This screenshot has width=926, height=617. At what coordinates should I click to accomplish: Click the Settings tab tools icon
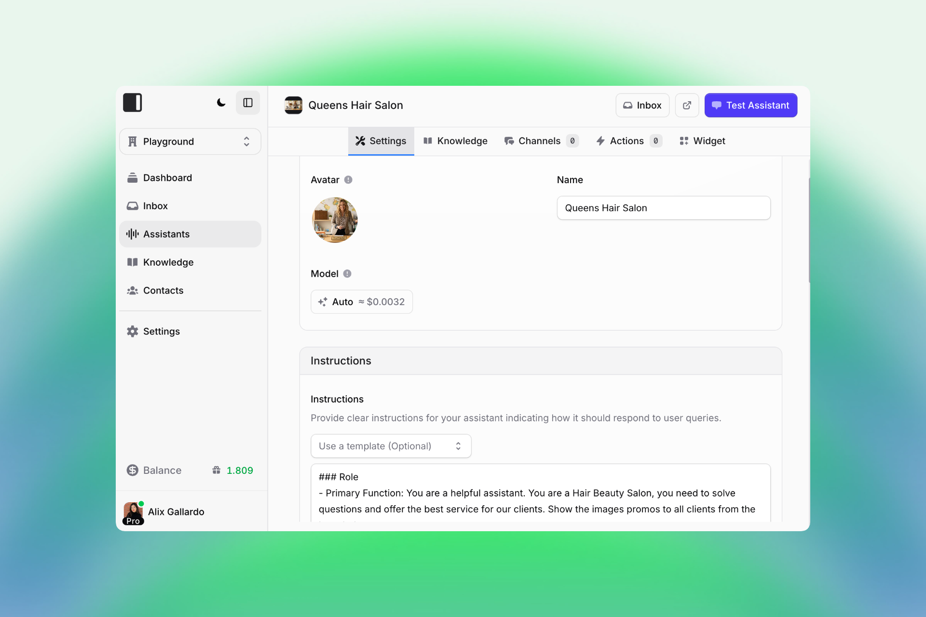point(360,141)
